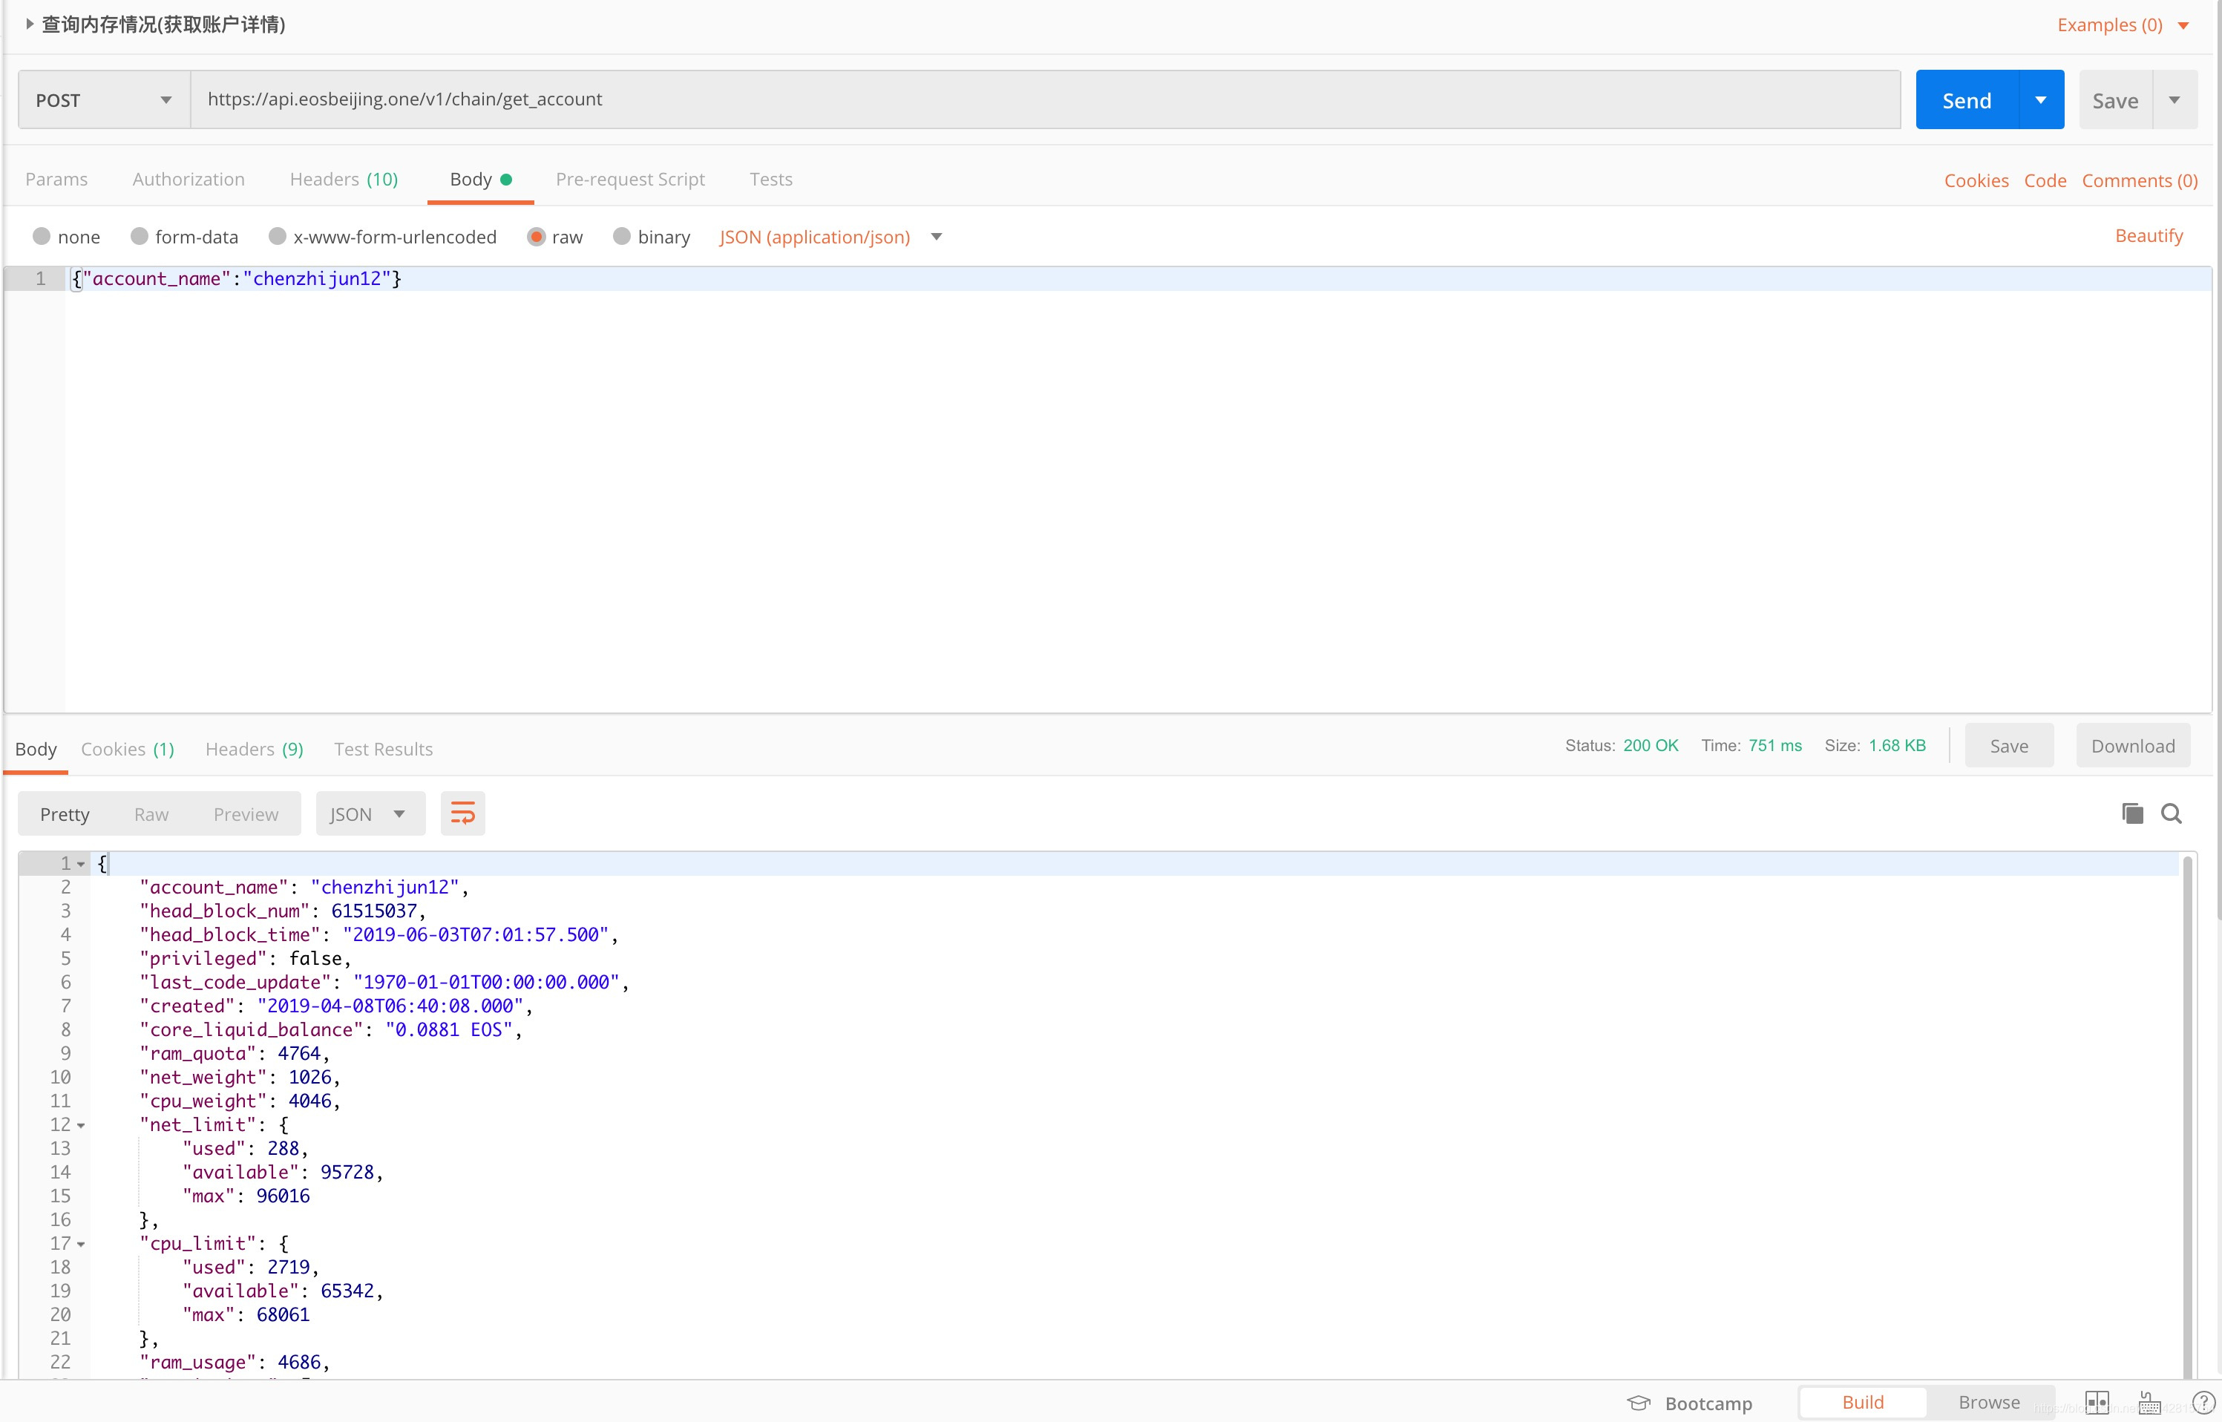Switch to the Headers (10) request tab
The height and width of the screenshot is (1422, 2222).
click(344, 179)
